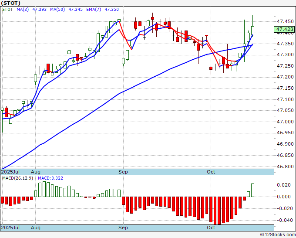Image resolution: width=296 pixels, height=238 pixels.
Task: Click the 46.850 price axis label
Action: click(x=285, y=155)
